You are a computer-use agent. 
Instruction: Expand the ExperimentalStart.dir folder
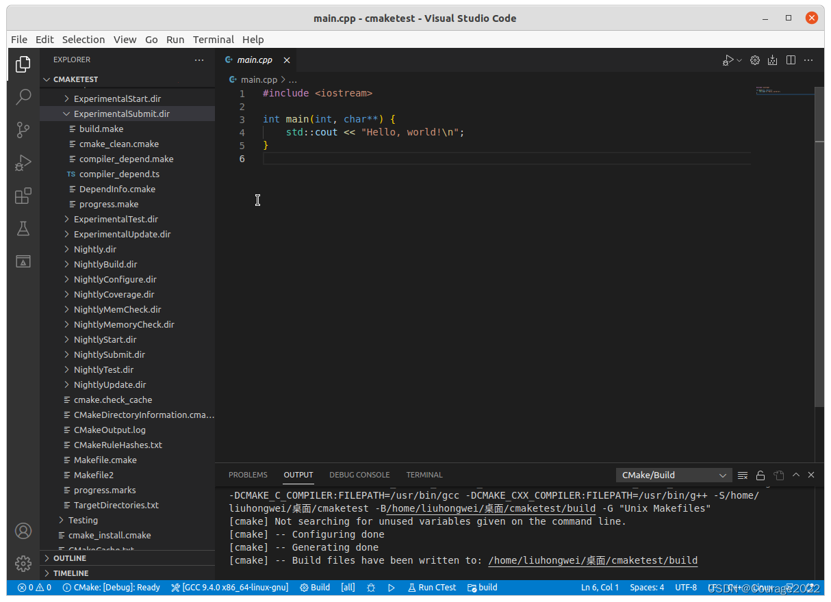click(127, 99)
